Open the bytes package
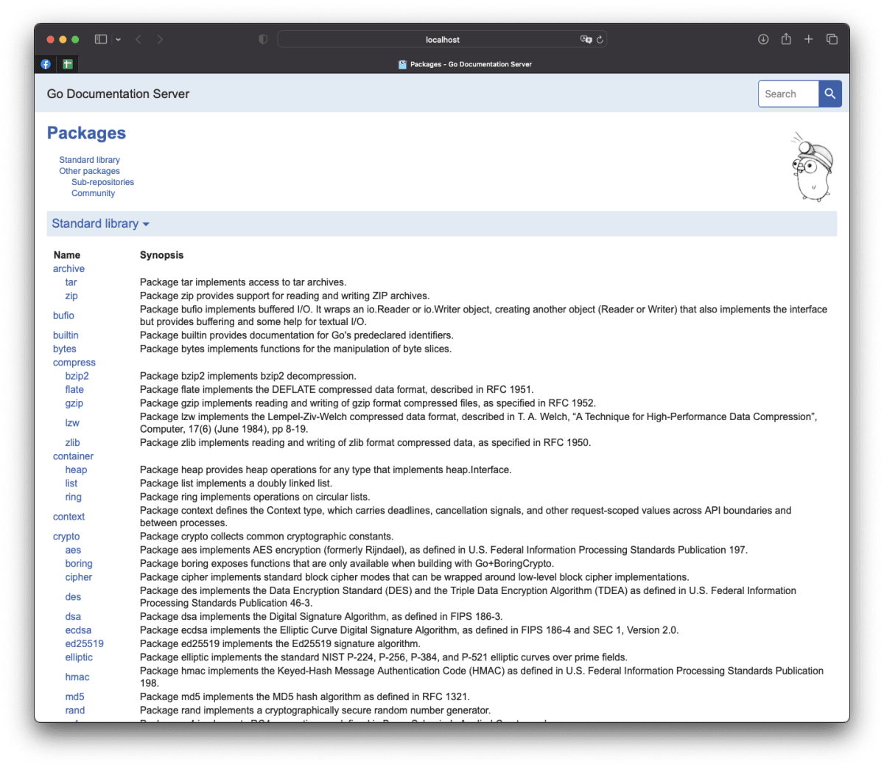Screen dimensions: 884x768 click(x=65, y=349)
